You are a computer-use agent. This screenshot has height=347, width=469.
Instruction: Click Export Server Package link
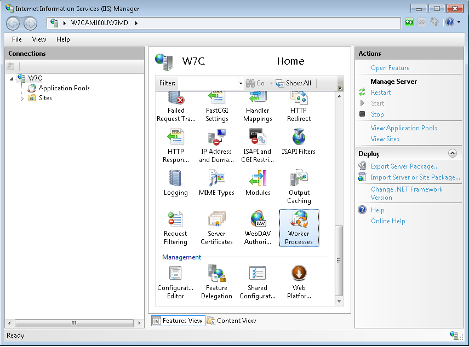click(404, 166)
